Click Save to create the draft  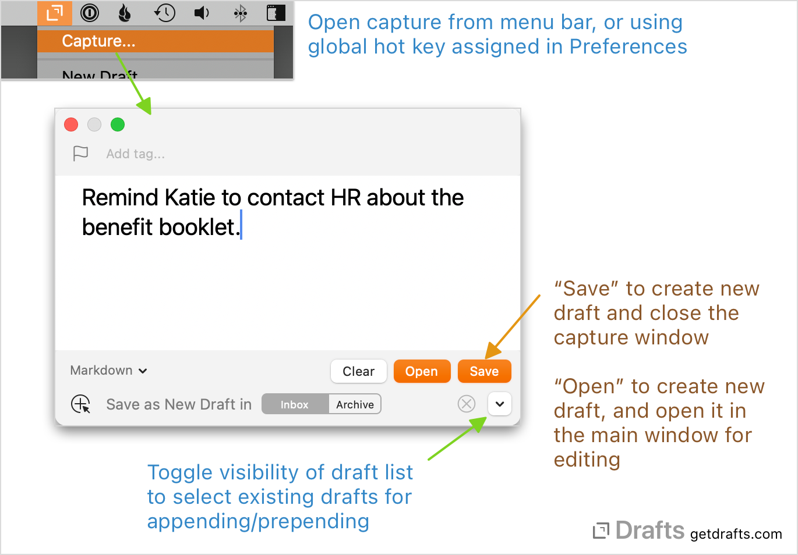click(484, 371)
